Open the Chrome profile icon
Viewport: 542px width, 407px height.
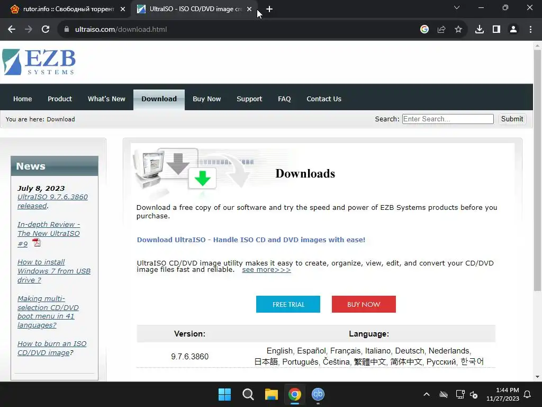tap(513, 30)
